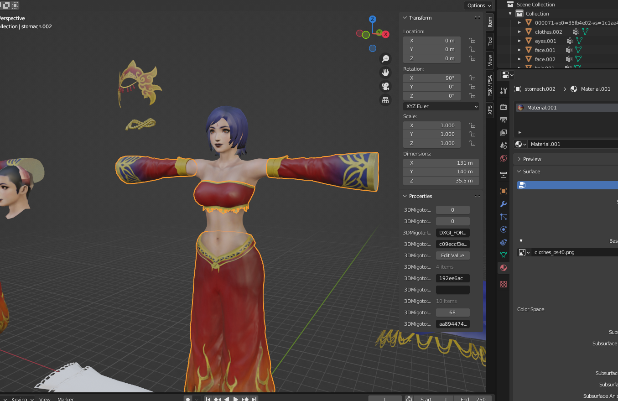Click the clothes_ps-t0.png image name field
The height and width of the screenshot is (401, 618).
[575, 252]
